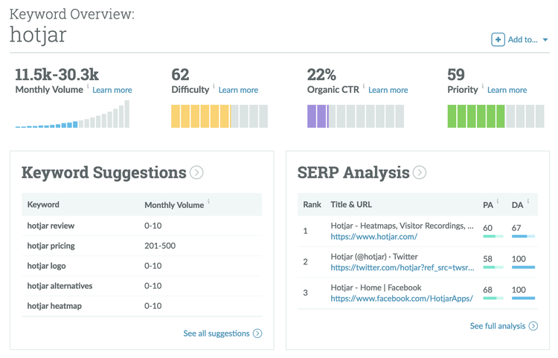Click title Hotjar - Heatmaps, Visitor Recordings

coord(402,226)
